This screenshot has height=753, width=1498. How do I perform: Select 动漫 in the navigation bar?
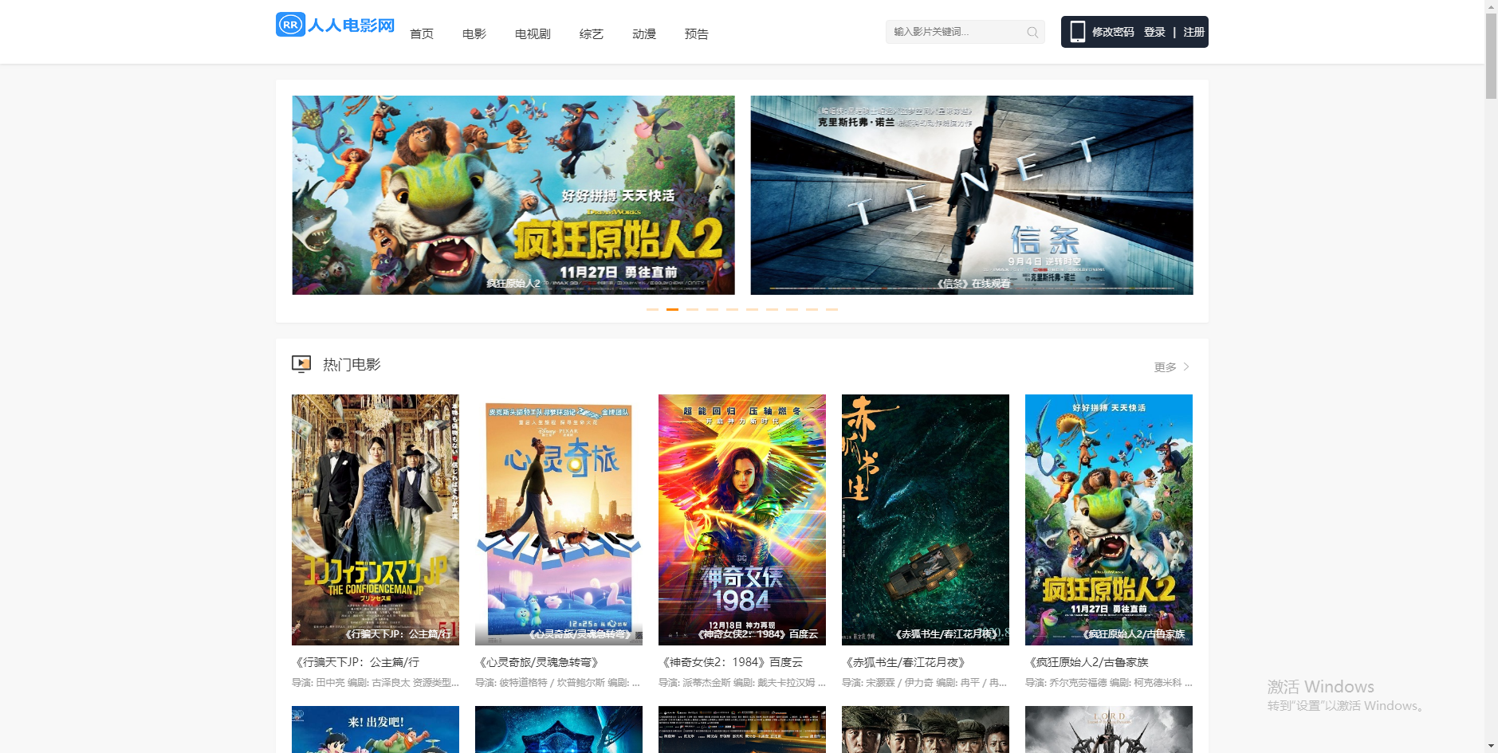click(644, 34)
